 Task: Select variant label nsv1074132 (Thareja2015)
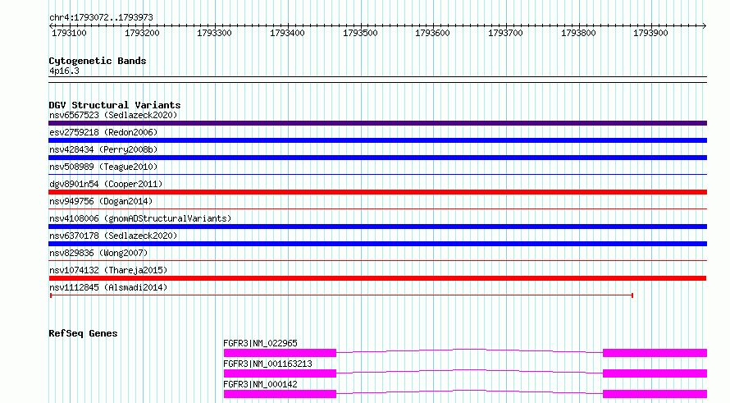pos(108,270)
